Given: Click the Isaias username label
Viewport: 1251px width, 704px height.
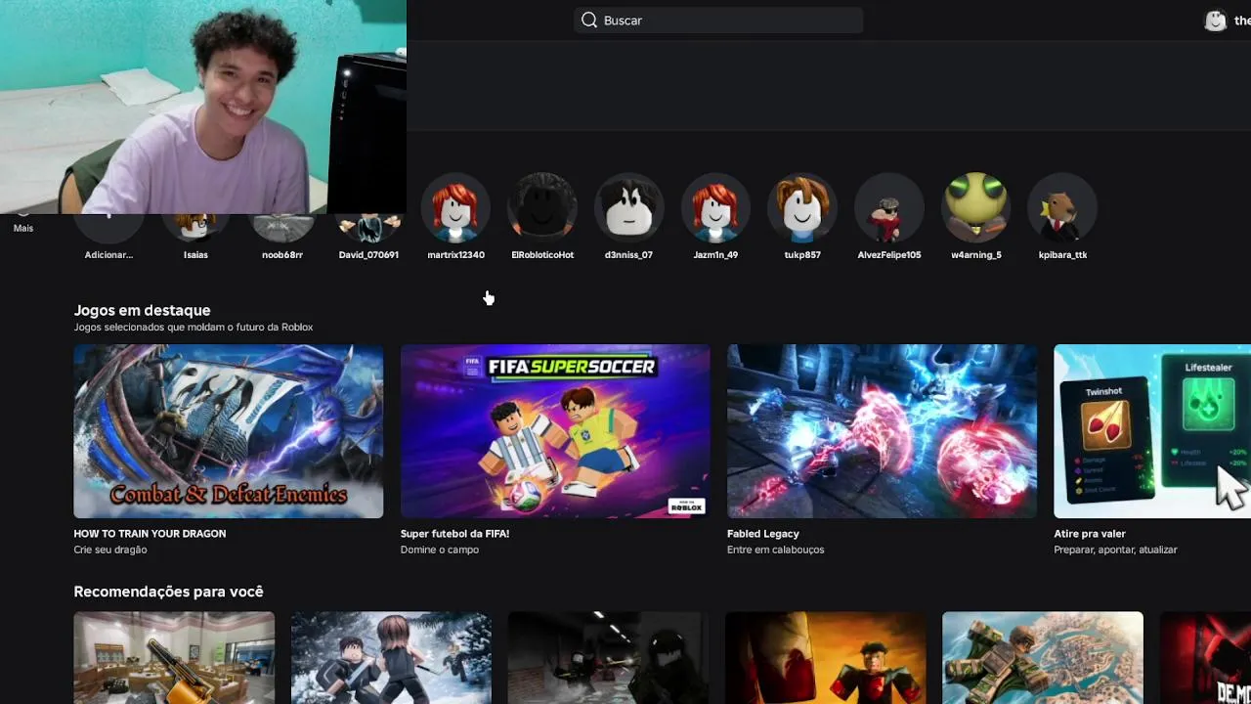Looking at the screenshot, I should 195,255.
